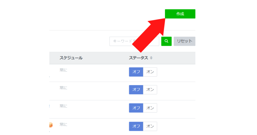Set third row status to オフ
Screen dimensions: 257x135
(x=136, y=108)
